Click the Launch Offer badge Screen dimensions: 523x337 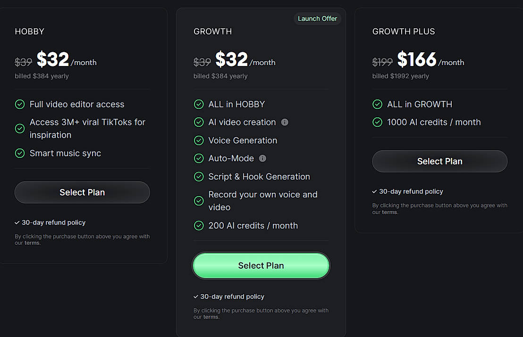(x=317, y=18)
